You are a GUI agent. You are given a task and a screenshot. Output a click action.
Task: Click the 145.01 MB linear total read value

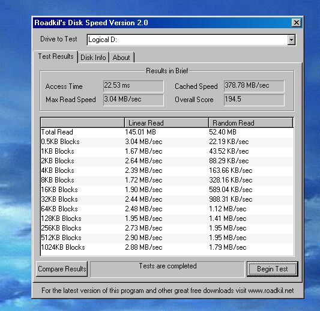tap(140, 132)
